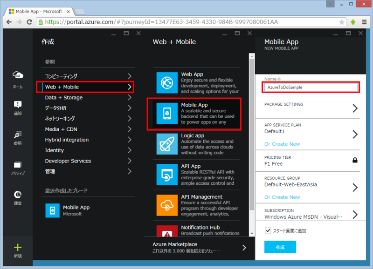The width and height of the screenshot is (373, 269).
Task: Expand the Data + Storage chevron
Action: coord(130,97)
